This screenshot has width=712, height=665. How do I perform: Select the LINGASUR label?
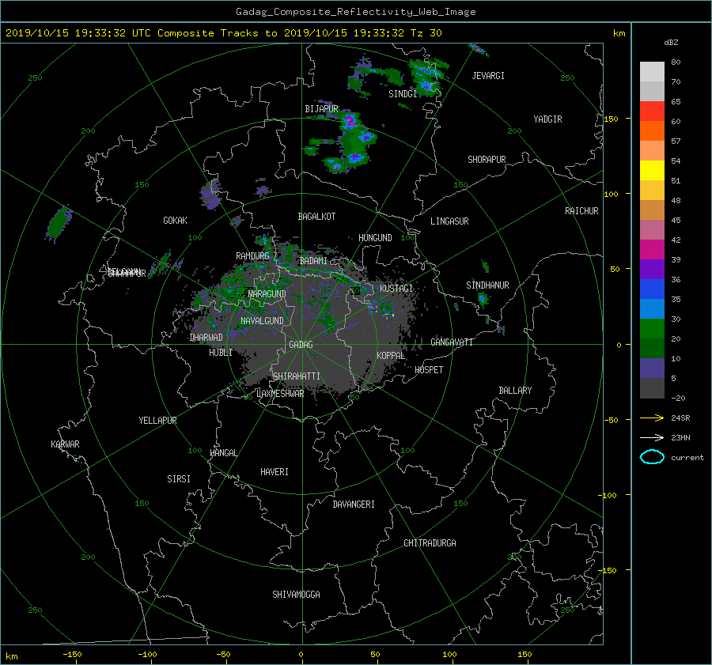point(449,221)
